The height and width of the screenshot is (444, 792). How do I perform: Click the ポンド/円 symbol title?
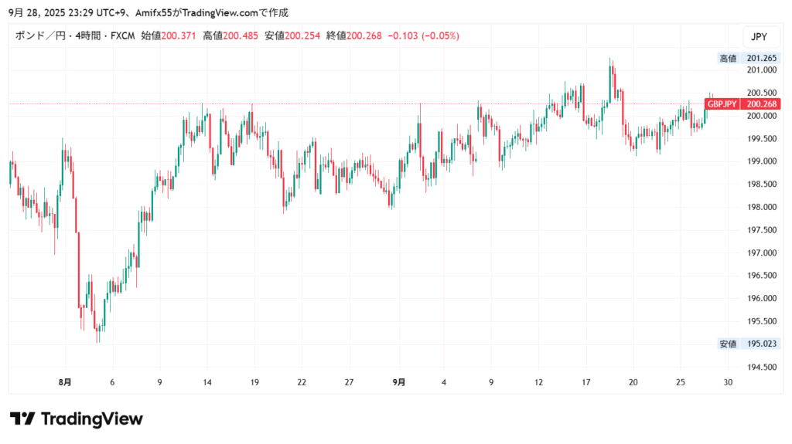[39, 36]
